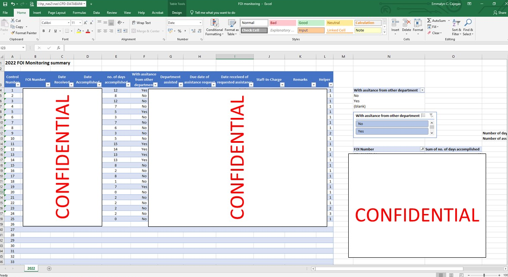This screenshot has width=508, height=277.
Task: Click the Copy command
Action: [x=17, y=27]
